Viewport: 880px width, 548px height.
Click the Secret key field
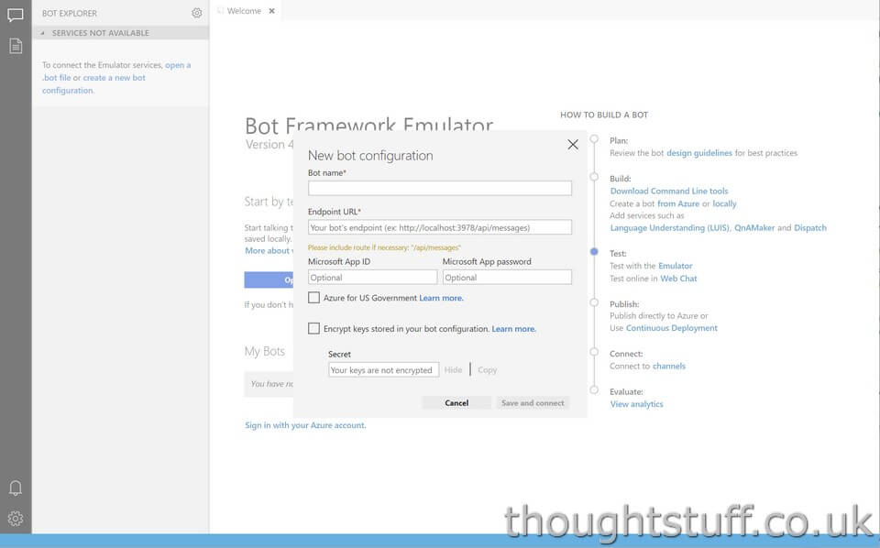(x=383, y=369)
